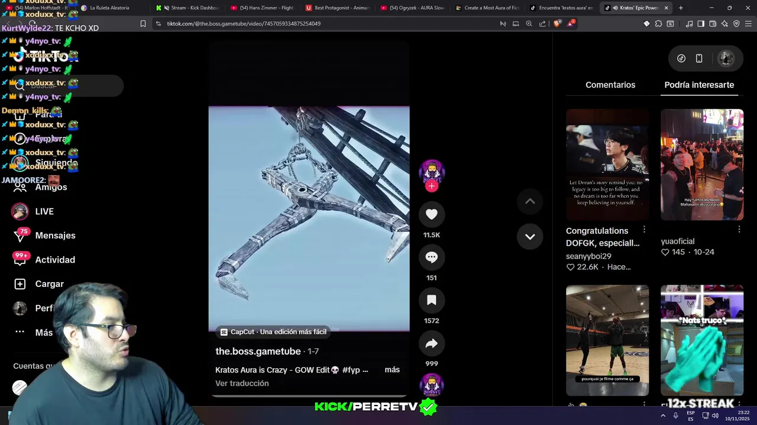This screenshot has width=757, height=425.
Task: Open the Más three-dots sidebar icon
Action: pyautogui.click(x=20, y=332)
